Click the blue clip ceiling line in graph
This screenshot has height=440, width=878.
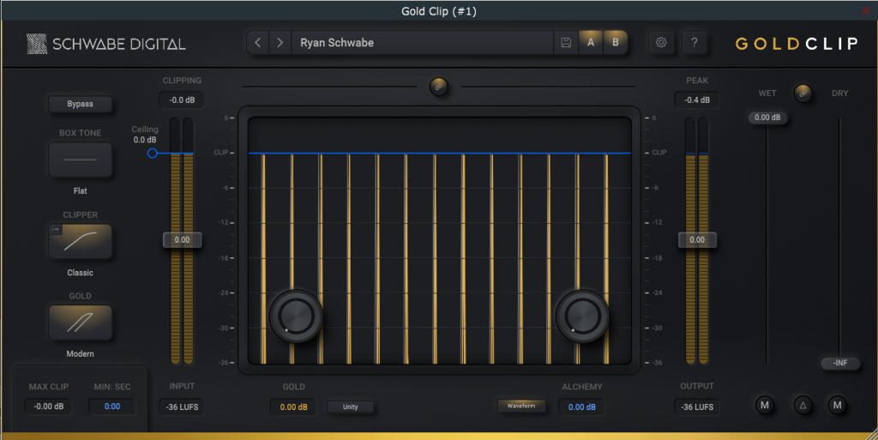tap(440, 153)
